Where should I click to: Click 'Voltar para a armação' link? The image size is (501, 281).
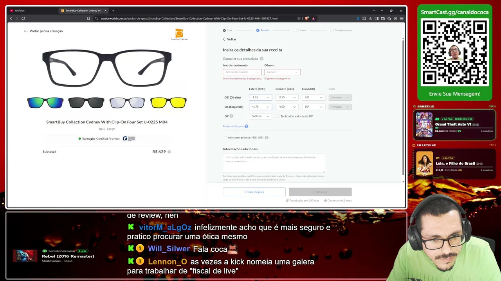46,31
